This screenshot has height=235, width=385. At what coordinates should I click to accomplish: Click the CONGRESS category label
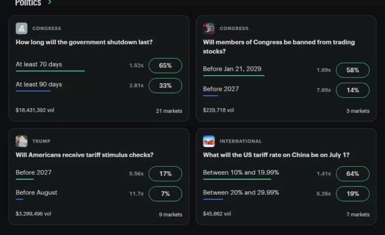point(47,29)
